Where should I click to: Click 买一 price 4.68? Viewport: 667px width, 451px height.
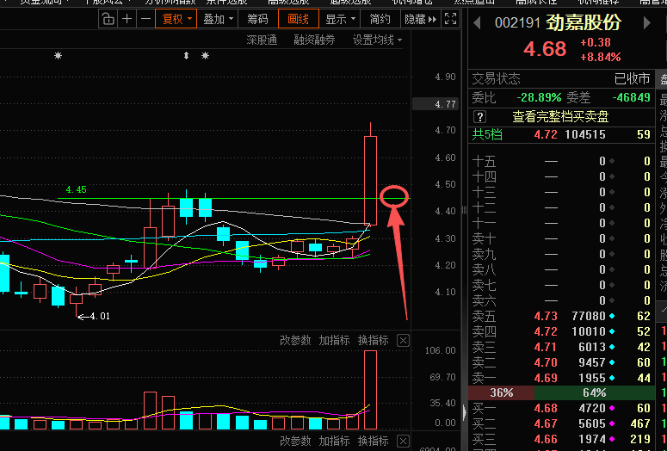[546, 409]
